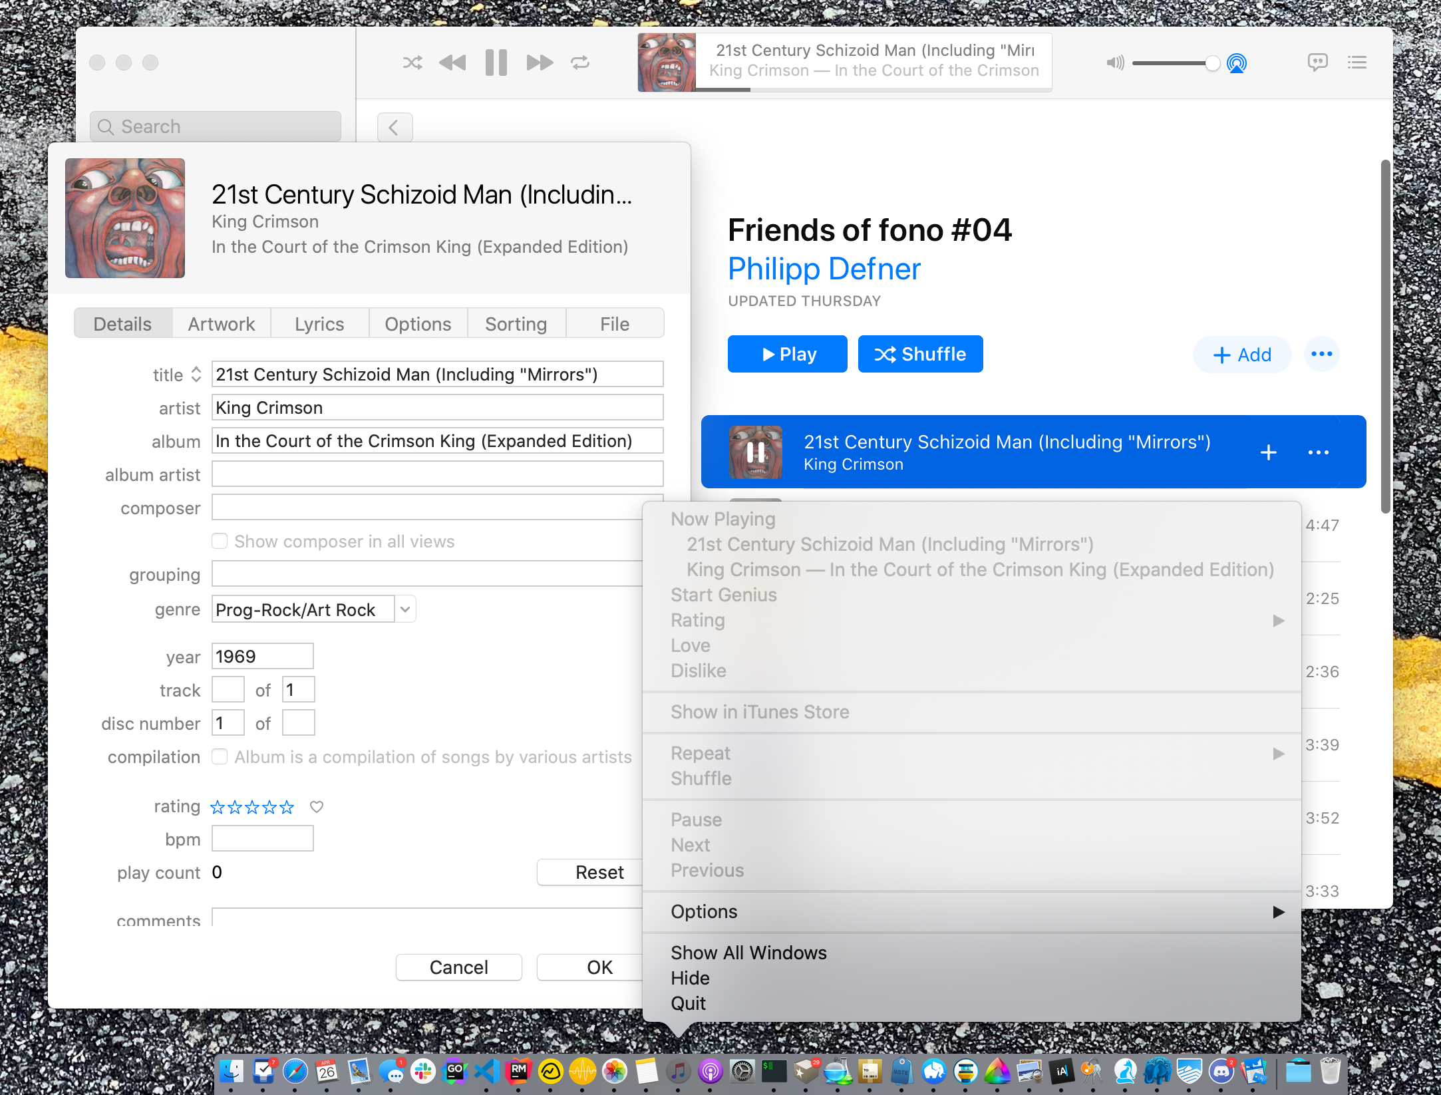
Task: Enable Show composer in all views
Action: pyautogui.click(x=220, y=541)
